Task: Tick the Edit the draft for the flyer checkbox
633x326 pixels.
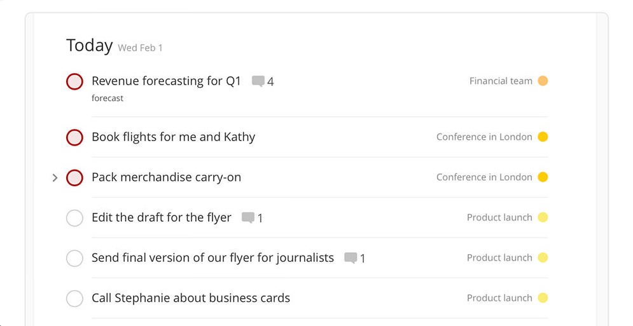Action: click(74, 218)
